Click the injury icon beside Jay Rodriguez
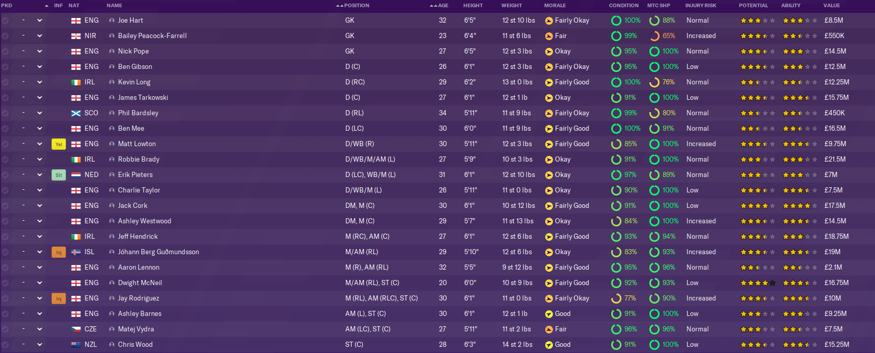The height and width of the screenshot is (353, 875). point(59,298)
